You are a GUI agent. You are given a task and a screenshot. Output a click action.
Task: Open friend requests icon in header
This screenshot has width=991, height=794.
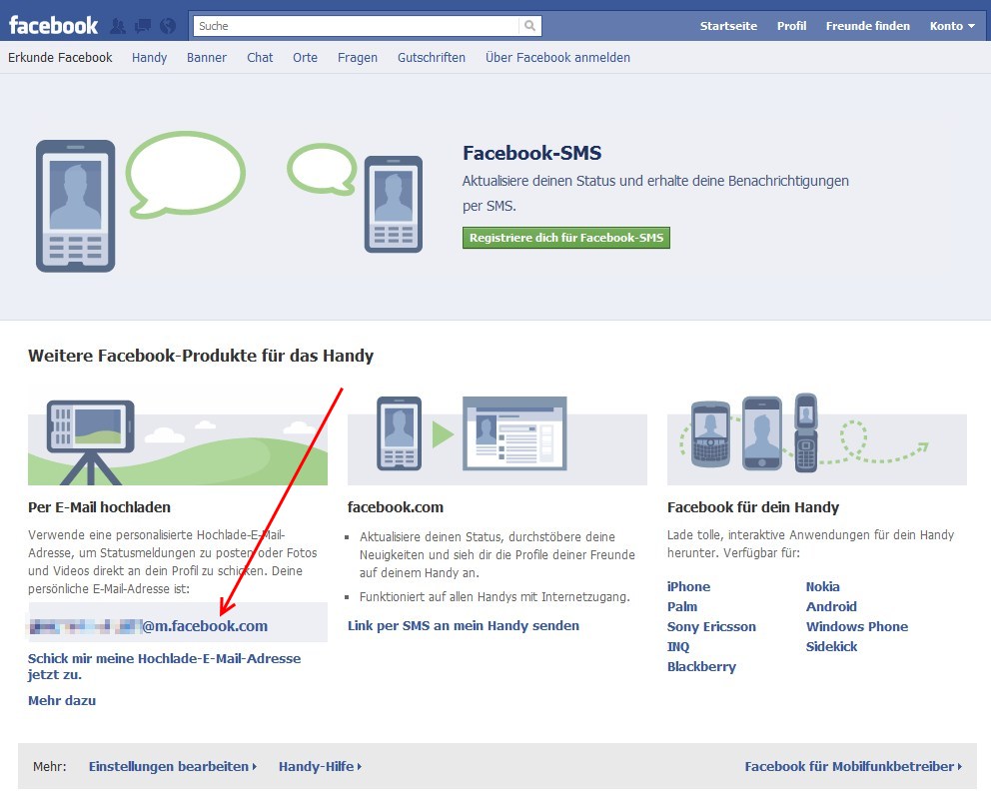(x=118, y=26)
